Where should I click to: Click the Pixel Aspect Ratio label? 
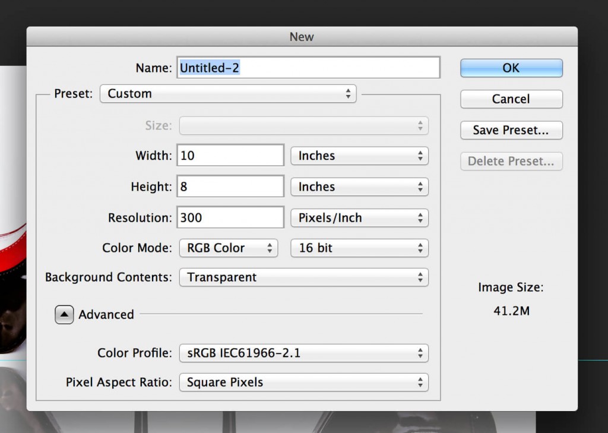click(119, 383)
